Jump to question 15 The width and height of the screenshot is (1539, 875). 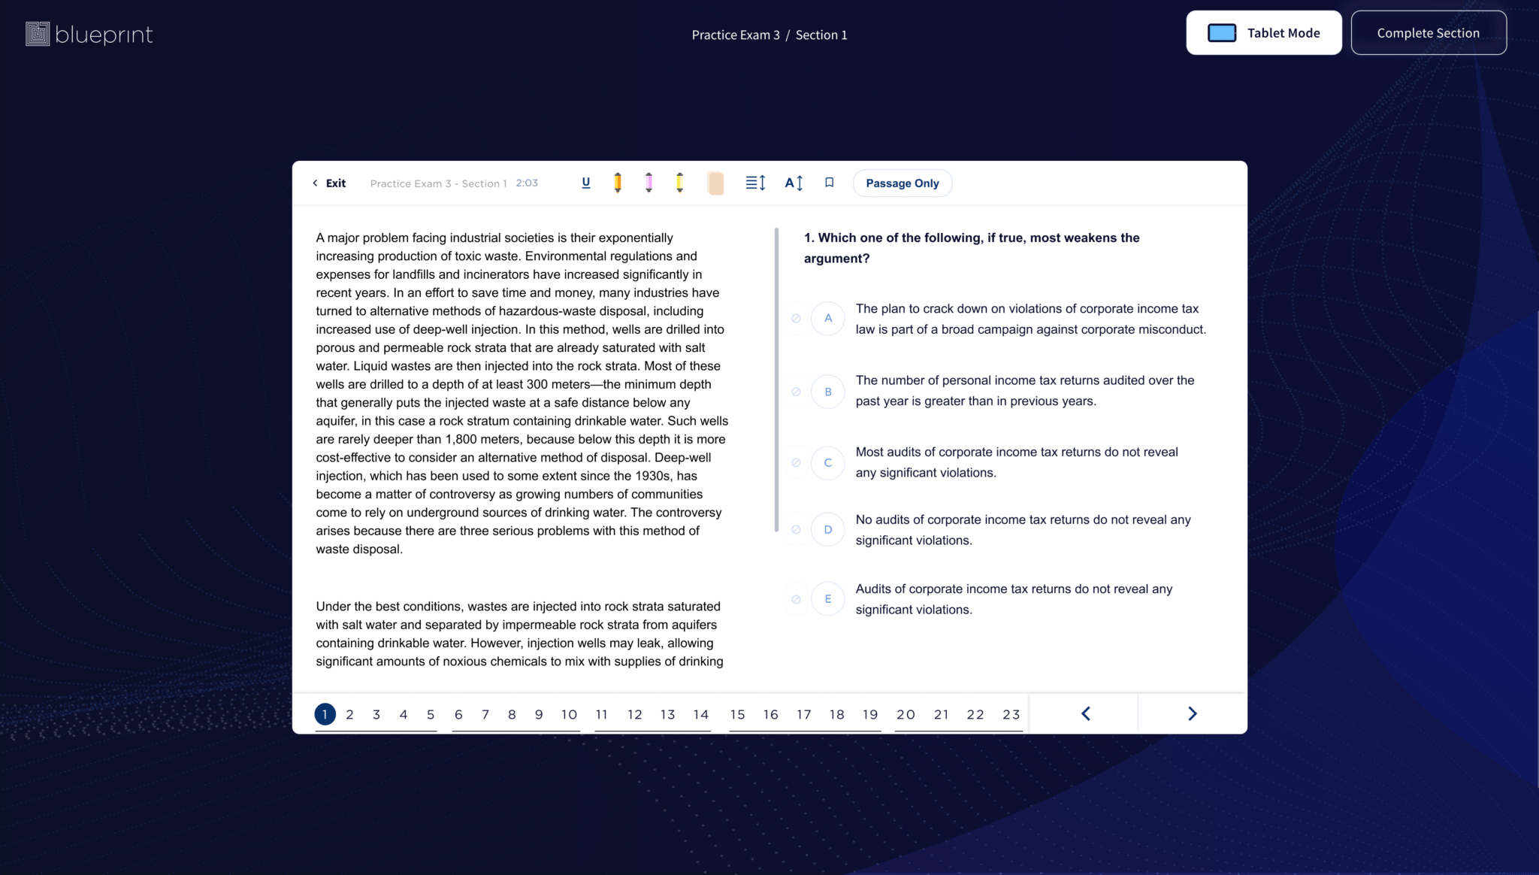(x=738, y=714)
